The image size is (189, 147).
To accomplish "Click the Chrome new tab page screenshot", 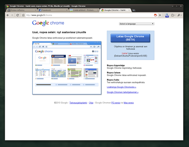I will pyautogui.click(x=67, y=68).
